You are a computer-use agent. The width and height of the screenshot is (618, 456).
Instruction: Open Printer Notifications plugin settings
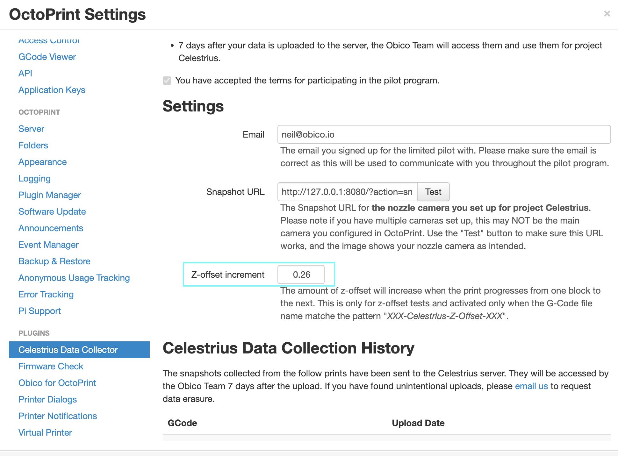click(58, 416)
